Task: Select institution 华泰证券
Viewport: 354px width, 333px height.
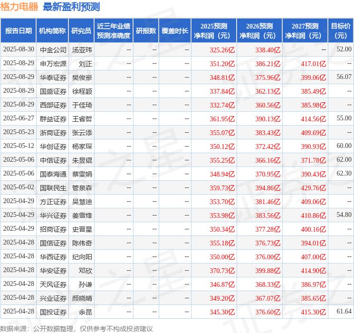Action: coord(53,78)
